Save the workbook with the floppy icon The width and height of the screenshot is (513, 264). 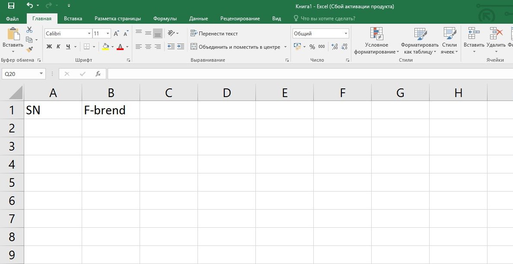pos(11,6)
